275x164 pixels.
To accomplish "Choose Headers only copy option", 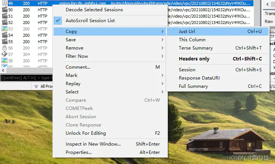I will [x=218, y=59].
